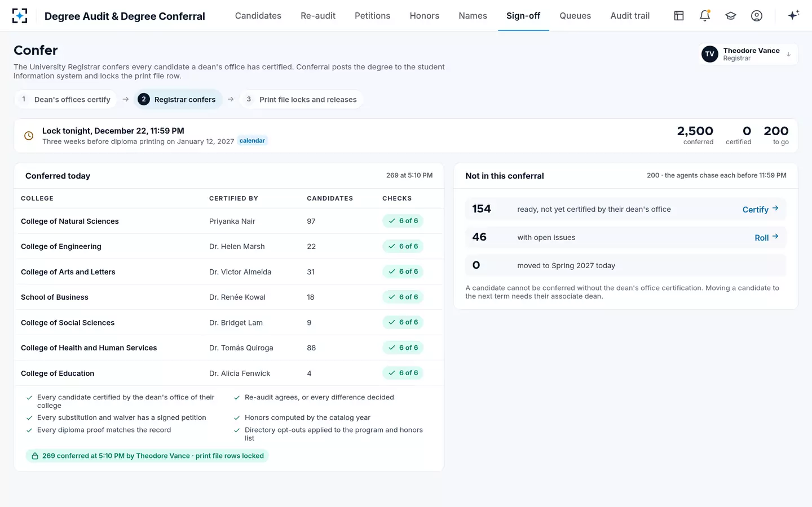View the Audit trail tab
The width and height of the screenshot is (812, 507).
(630, 16)
